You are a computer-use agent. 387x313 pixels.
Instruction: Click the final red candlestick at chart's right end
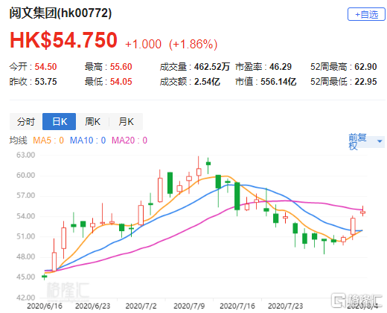pos(362,212)
